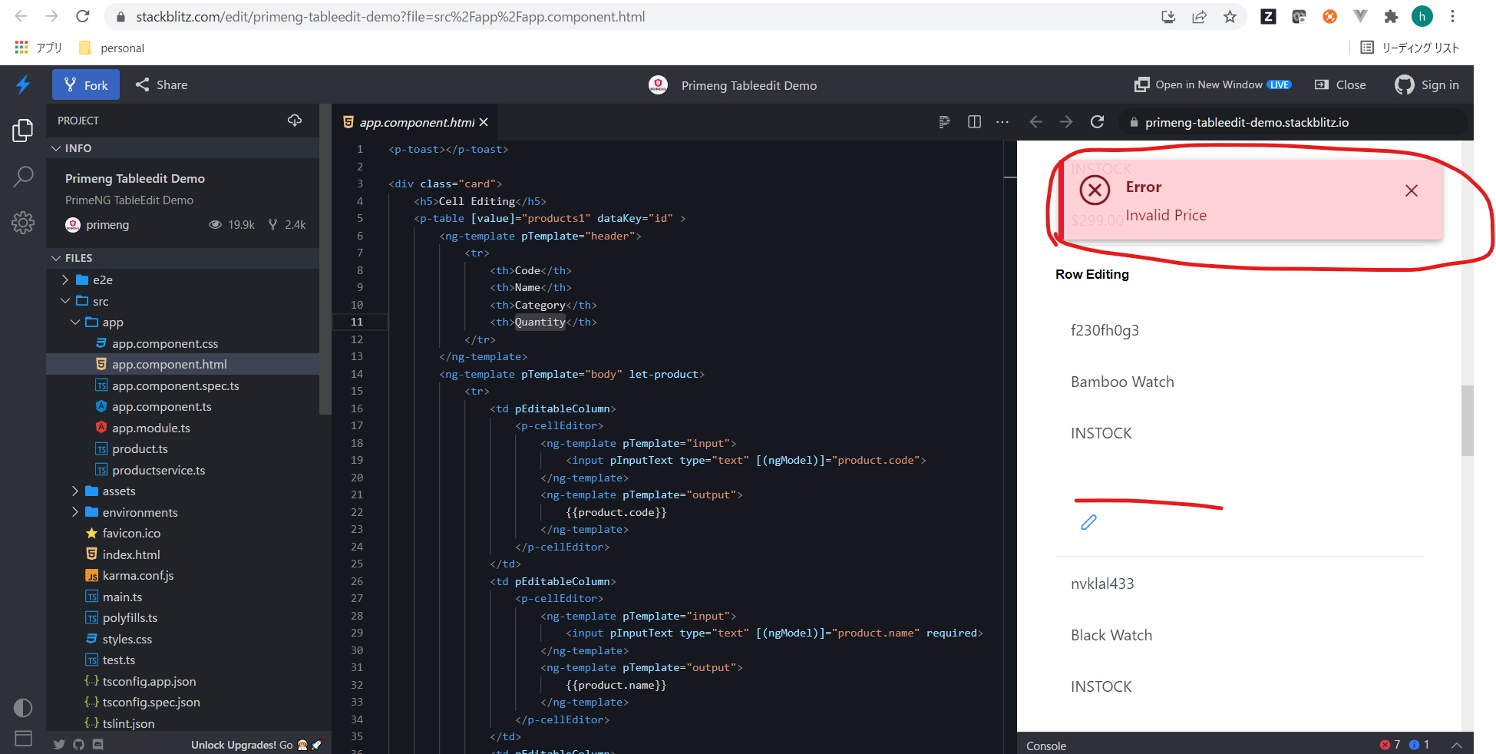
Task: Split the editor using the split icon
Action: [x=974, y=121]
